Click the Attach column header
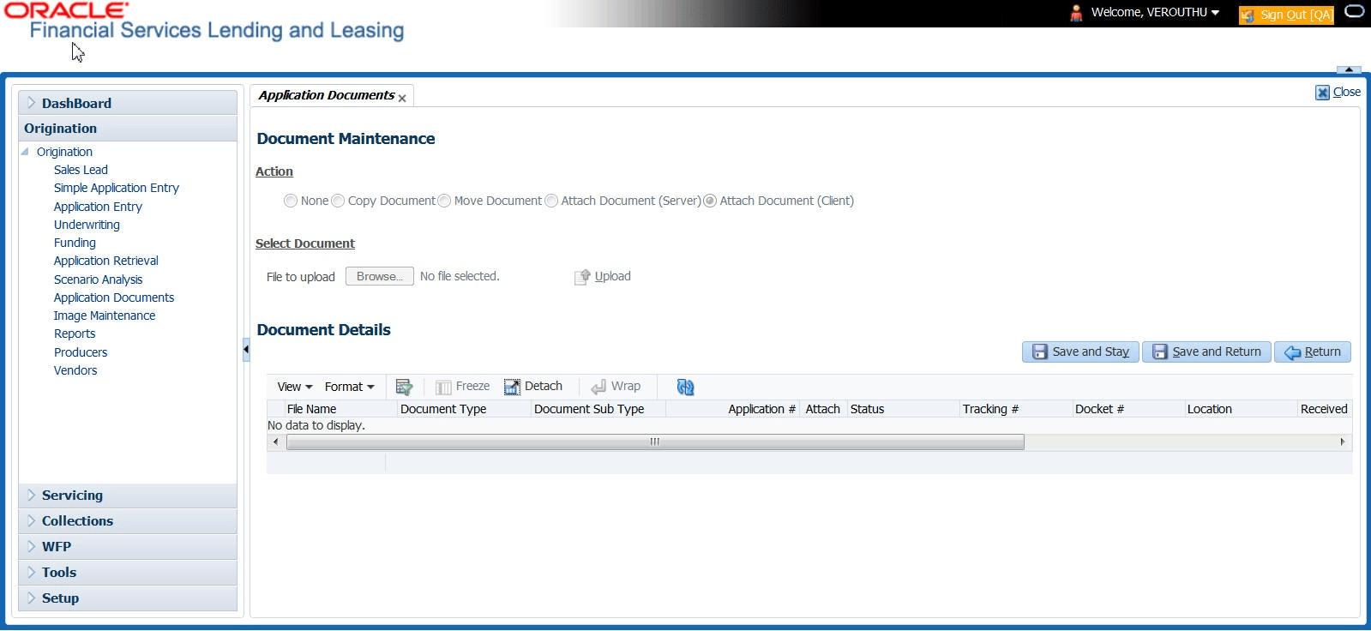Screen dimensions: 1371x631 coord(823,409)
